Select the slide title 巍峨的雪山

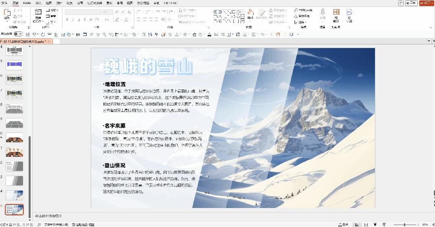click(x=148, y=67)
